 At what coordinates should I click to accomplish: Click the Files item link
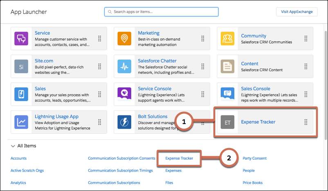(x=169, y=183)
